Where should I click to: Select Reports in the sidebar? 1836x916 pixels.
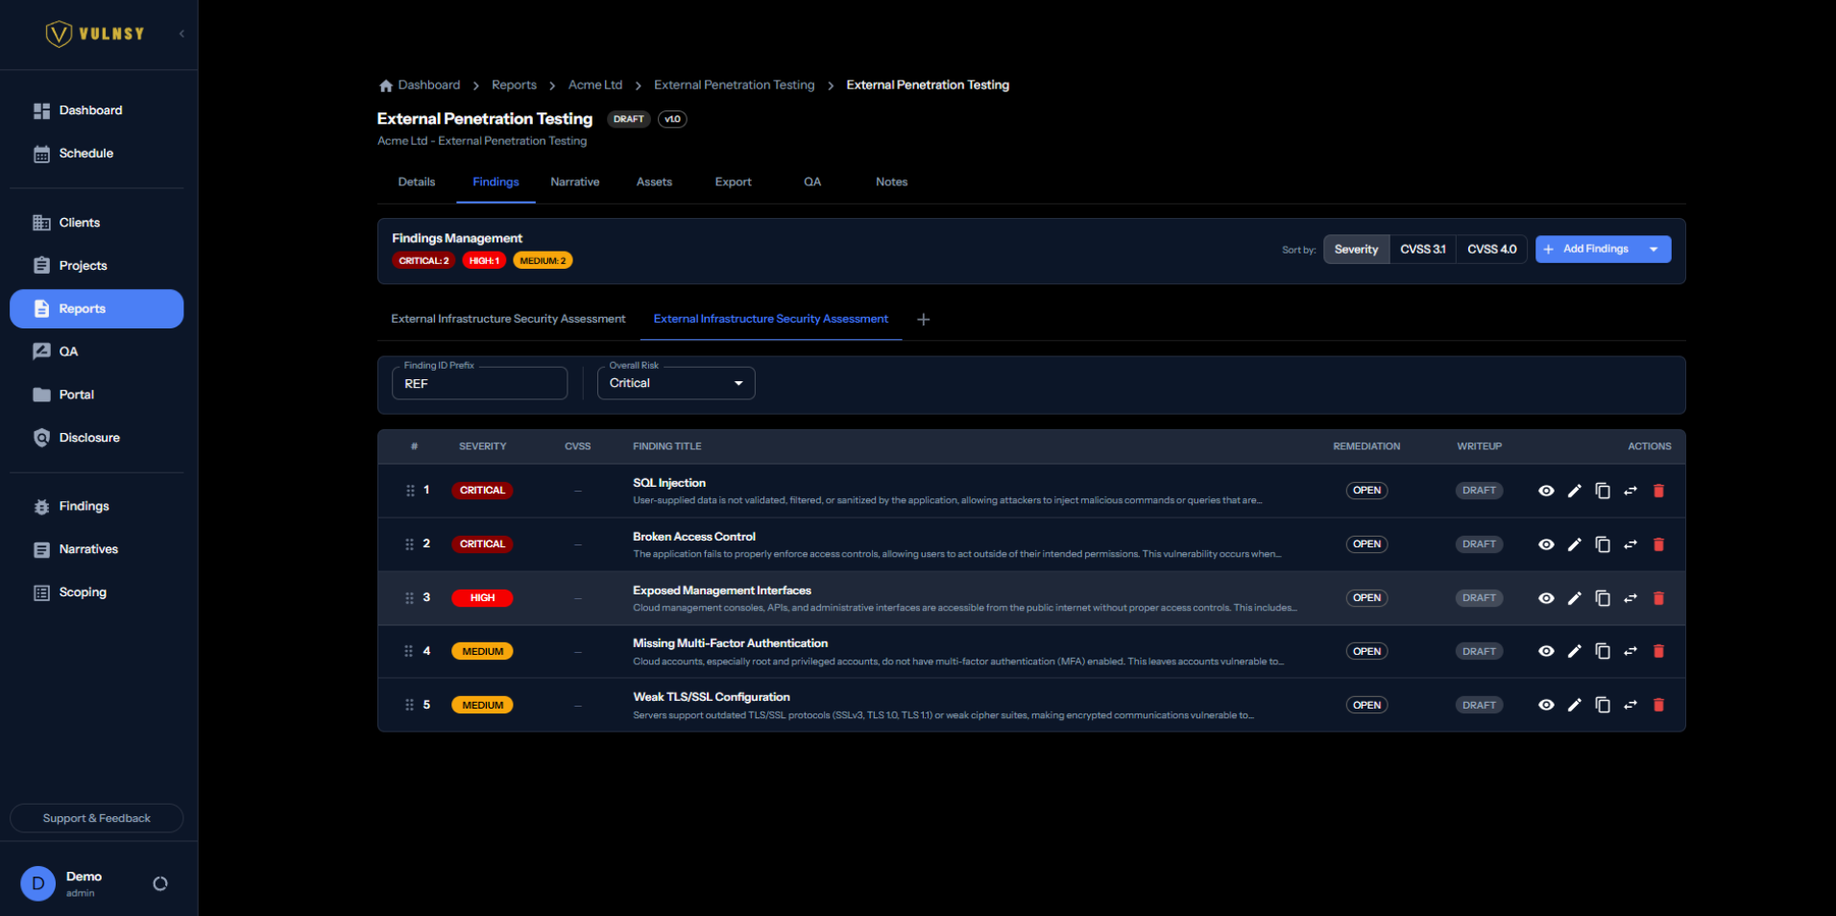click(96, 309)
